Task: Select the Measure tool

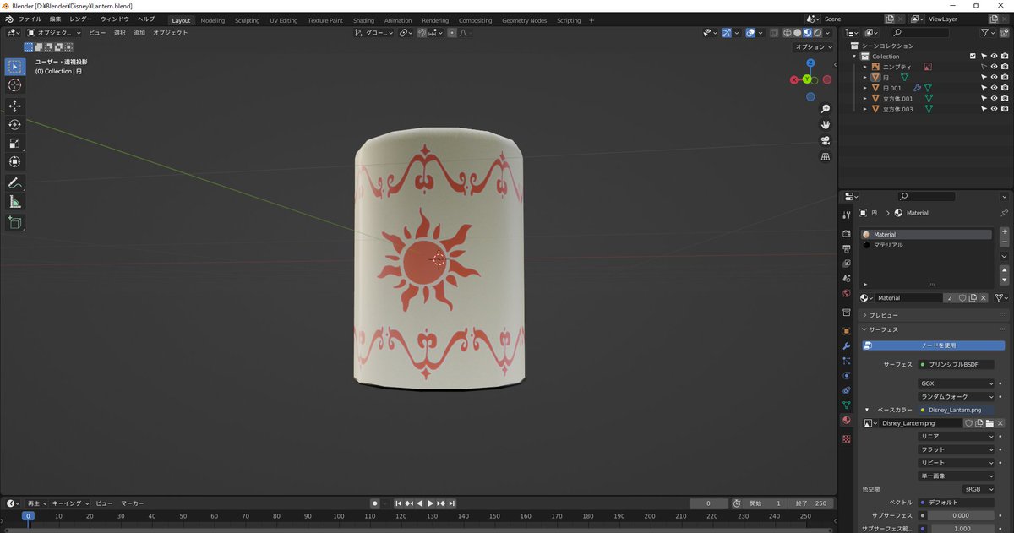Action: pos(15,202)
